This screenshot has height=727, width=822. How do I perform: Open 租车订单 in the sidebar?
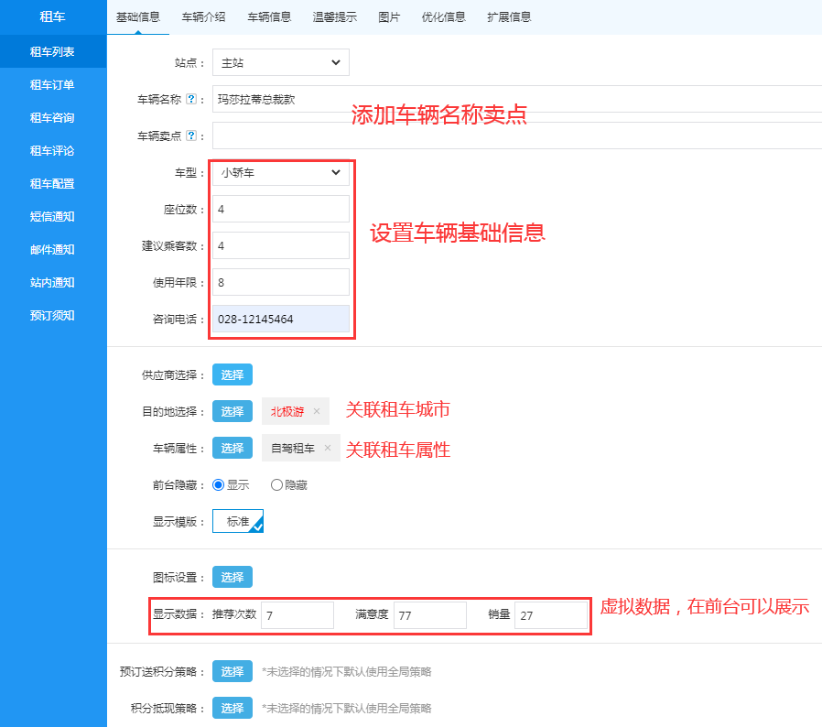point(52,85)
